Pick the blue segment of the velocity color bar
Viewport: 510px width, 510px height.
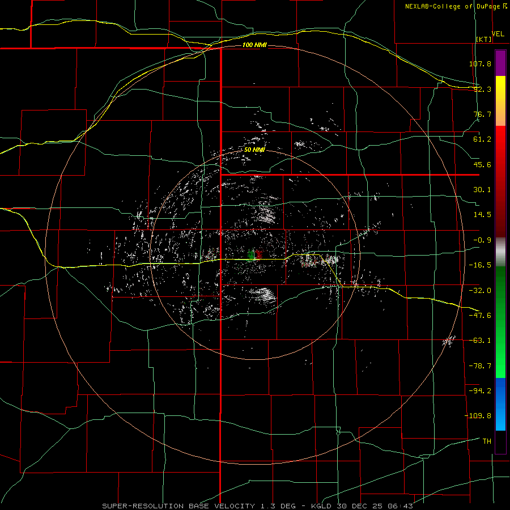click(500, 403)
